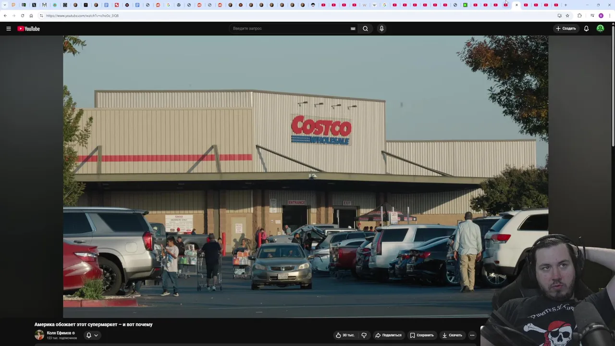Install app icon in address bar
Screen dimensions: 615x346
click(x=559, y=15)
